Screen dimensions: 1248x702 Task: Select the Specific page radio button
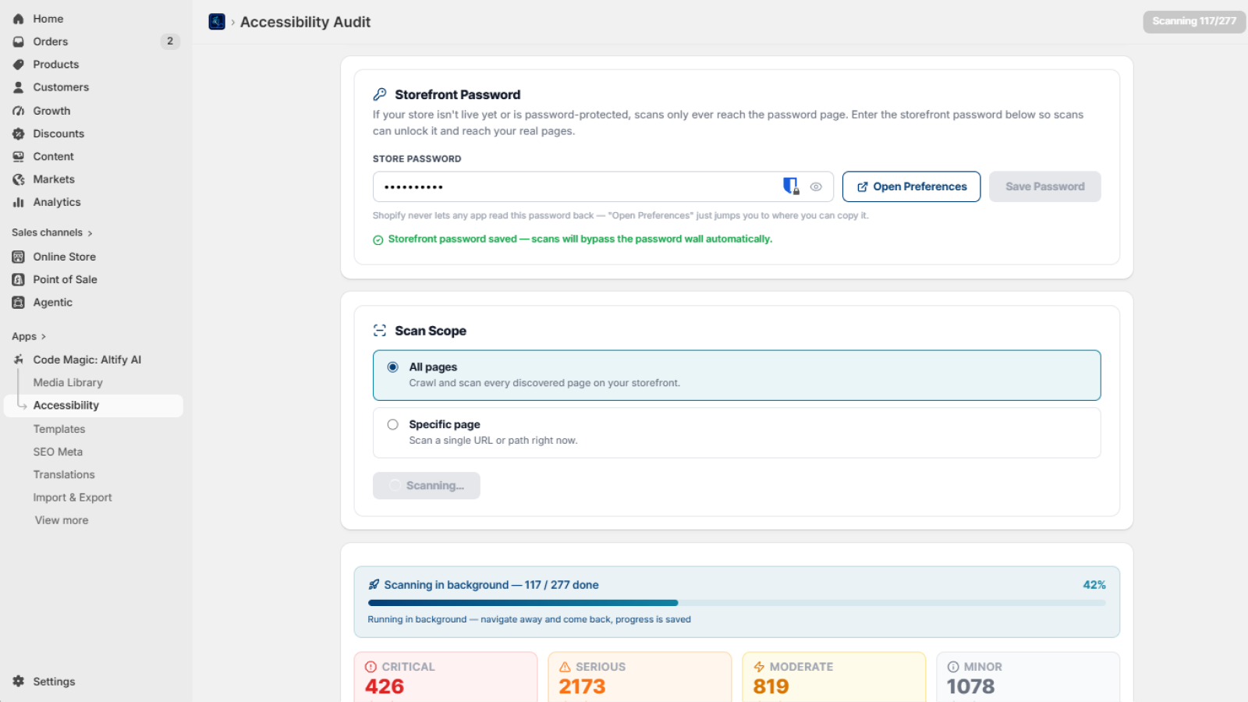point(393,424)
